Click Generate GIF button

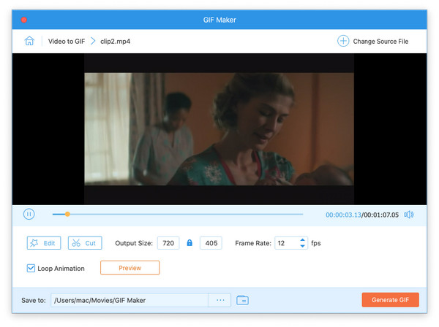tap(390, 300)
